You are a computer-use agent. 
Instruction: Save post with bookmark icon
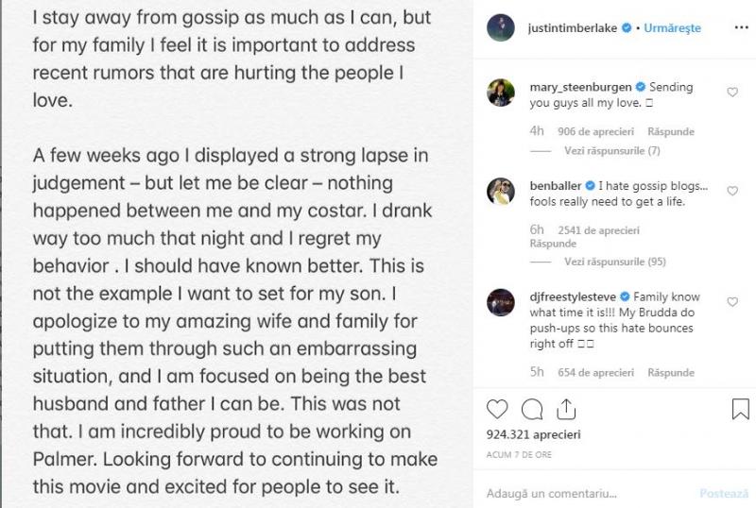pos(739,409)
